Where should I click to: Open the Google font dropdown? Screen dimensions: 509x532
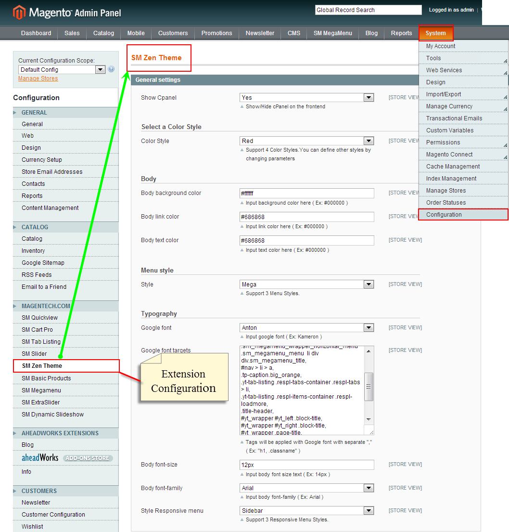pyautogui.click(x=306, y=328)
